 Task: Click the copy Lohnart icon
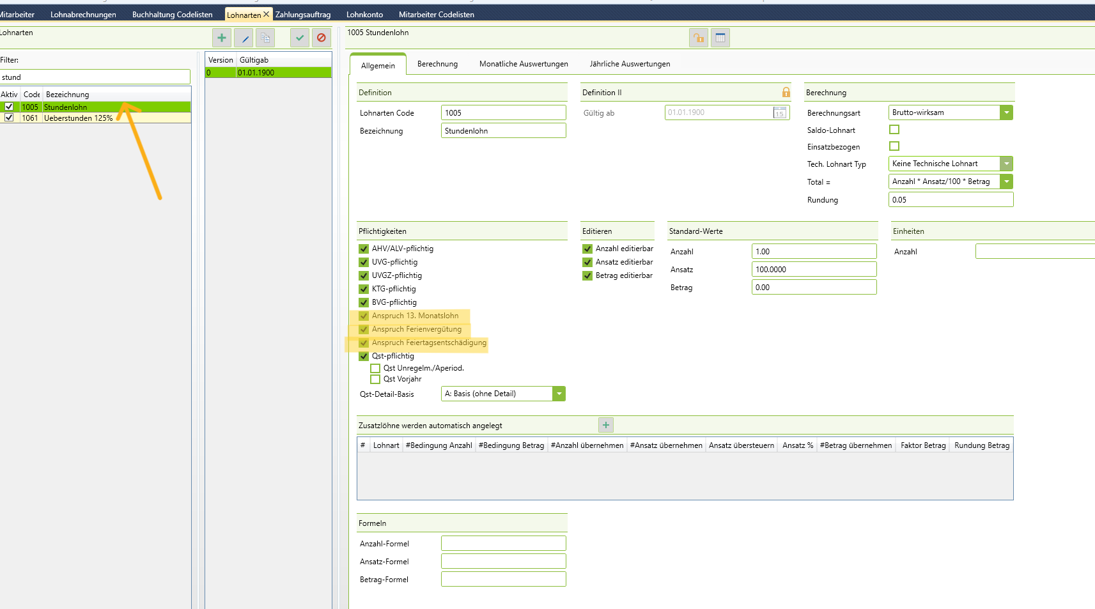[x=265, y=38]
